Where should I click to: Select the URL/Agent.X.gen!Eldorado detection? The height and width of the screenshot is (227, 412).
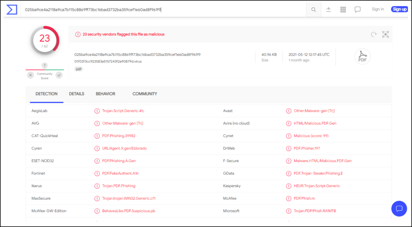125,149
